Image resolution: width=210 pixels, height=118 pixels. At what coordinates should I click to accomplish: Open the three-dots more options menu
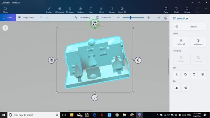[x=206, y=9]
